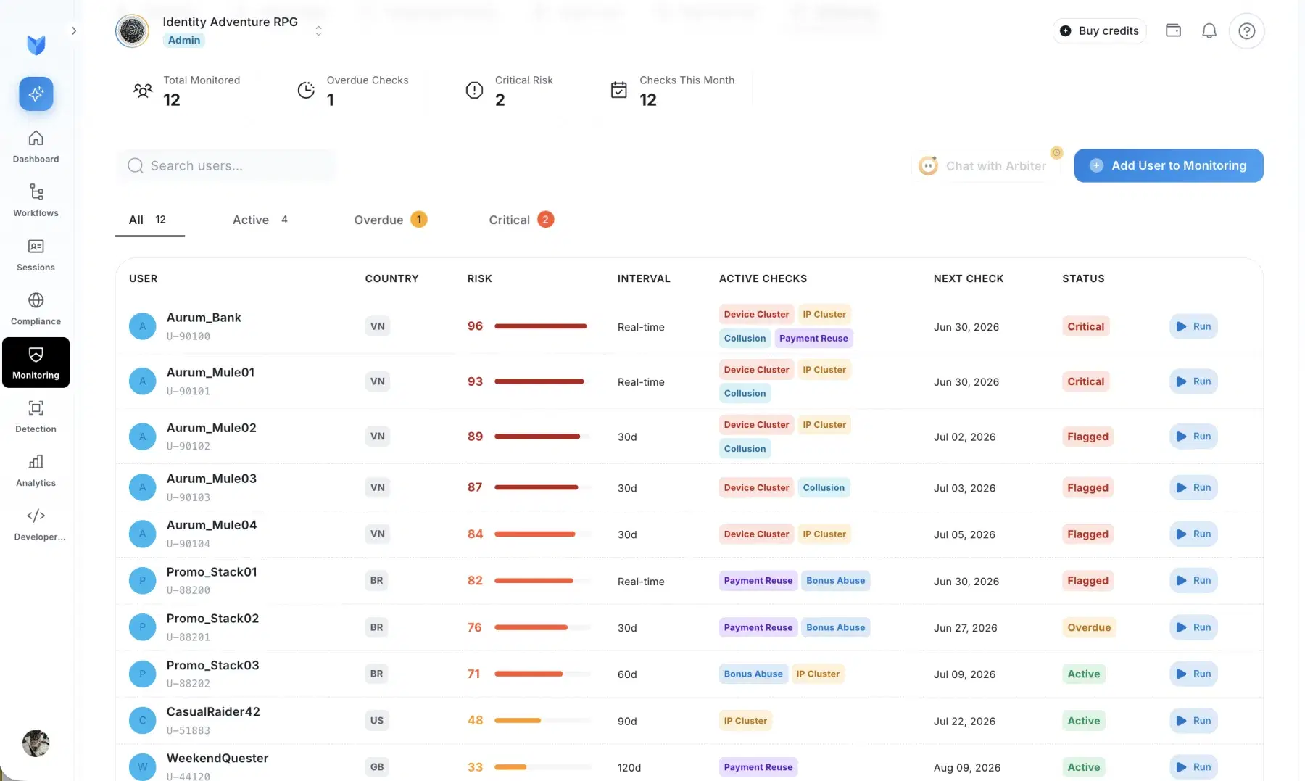
Task: Click the WeekendQuester user avatar
Action: coord(142,767)
